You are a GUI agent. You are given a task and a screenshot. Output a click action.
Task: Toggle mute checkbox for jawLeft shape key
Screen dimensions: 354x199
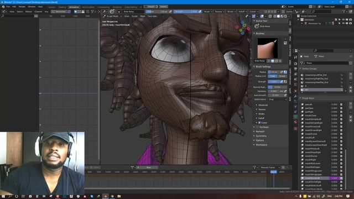[341, 104]
